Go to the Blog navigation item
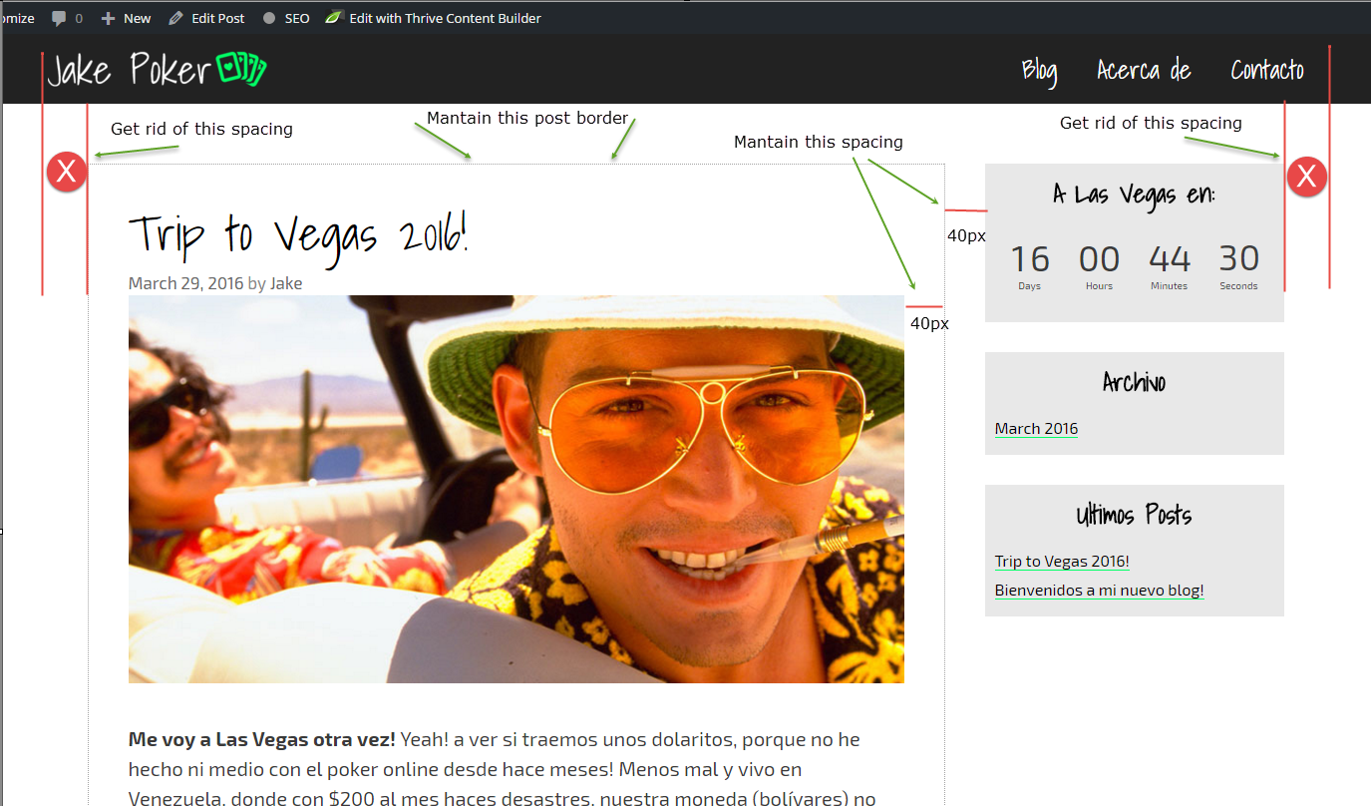Image resolution: width=1371 pixels, height=806 pixels. coord(1039,71)
